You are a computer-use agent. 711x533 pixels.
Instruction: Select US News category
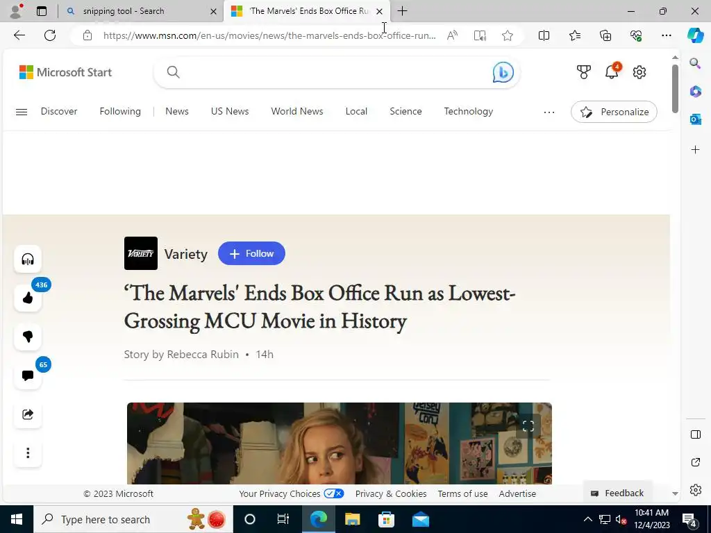pyautogui.click(x=229, y=112)
